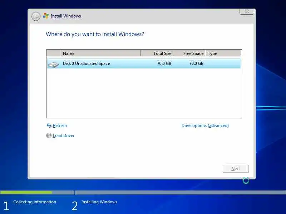The image size is (286, 214).
Task: Click the Windows flag logo icon
Action: pyautogui.click(x=46, y=16)
